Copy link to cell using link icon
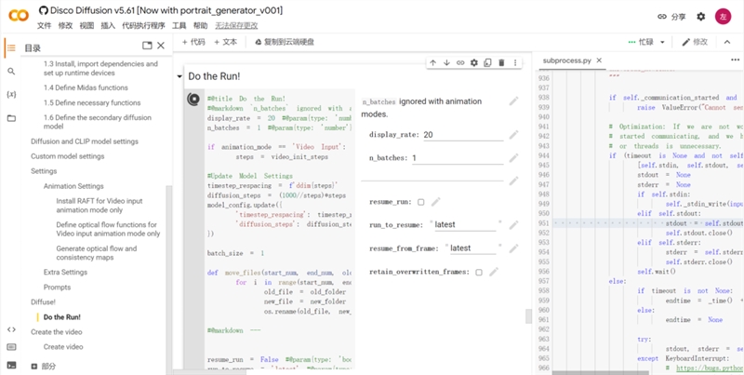This screenshot has width=744, height=375. click(x=460, y=63)
